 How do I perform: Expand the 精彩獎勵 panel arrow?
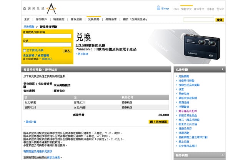(222, 155)
